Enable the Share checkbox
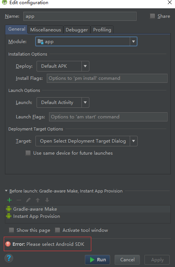This screenshot has width=175, height=267. [x=152, y=16]
